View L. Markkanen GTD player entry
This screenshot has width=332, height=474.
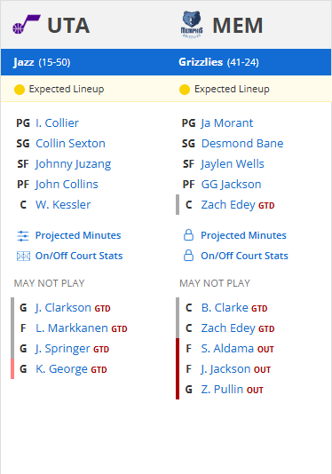pos(82,328)
